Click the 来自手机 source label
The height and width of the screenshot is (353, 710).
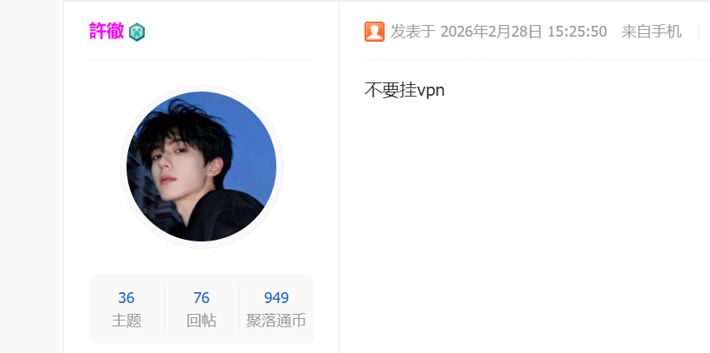click(x=651, y=32)
